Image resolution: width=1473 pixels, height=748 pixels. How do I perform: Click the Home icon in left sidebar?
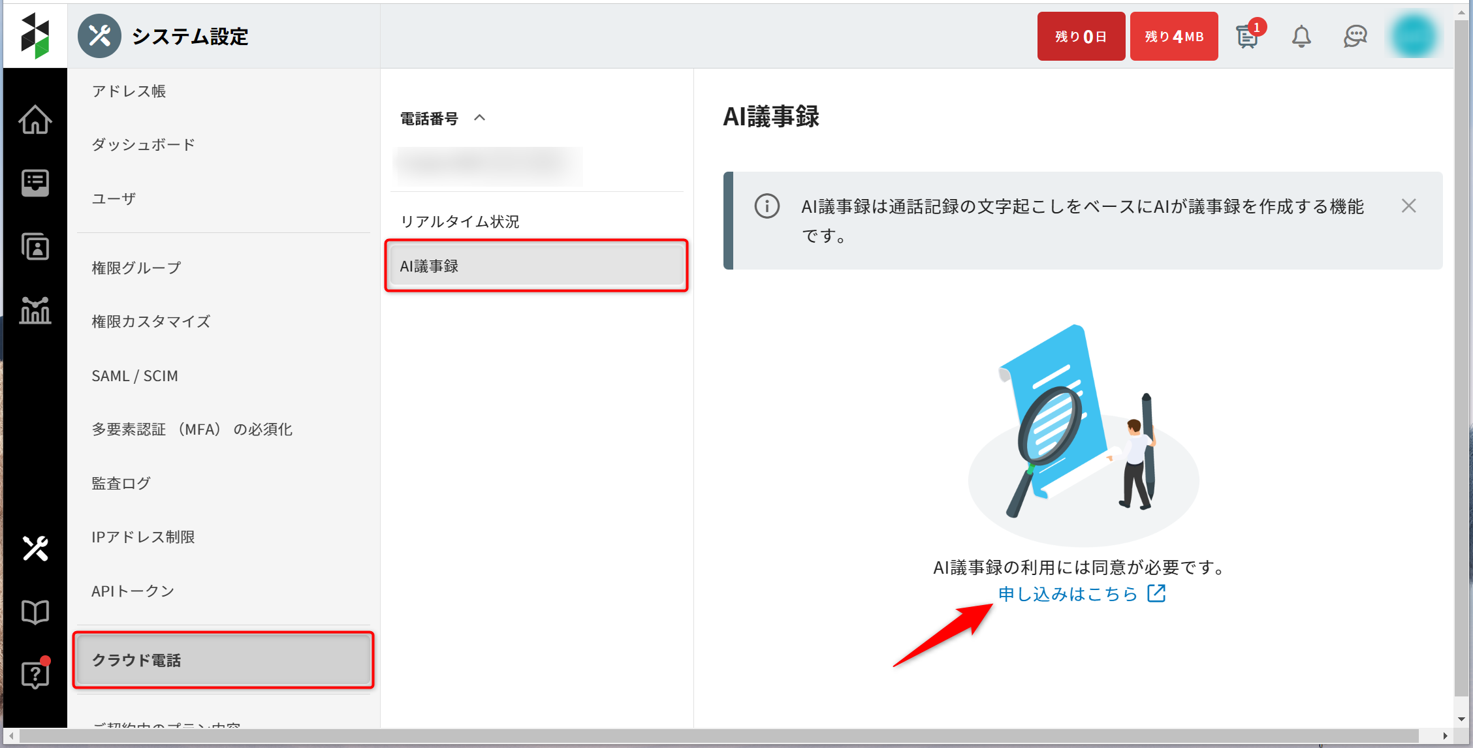[x=35, y=119]
